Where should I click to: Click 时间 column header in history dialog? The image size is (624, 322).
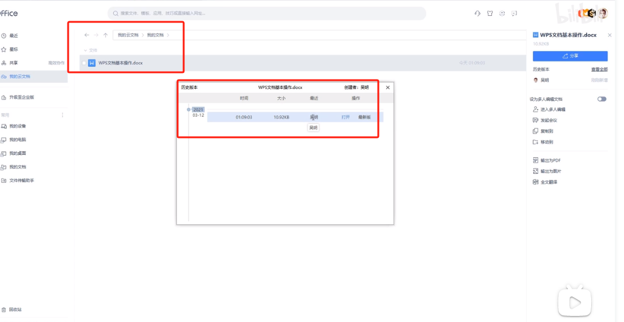click(244, 98)
